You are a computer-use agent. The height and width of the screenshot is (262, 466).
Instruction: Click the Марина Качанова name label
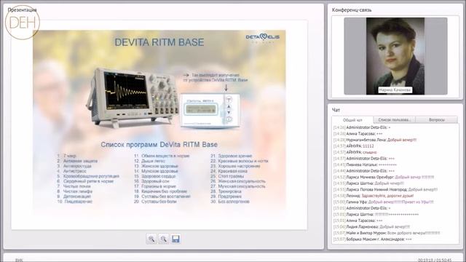pos(395,90)
